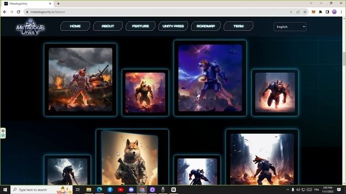Open the tank battlefield doge image

[81, 80]
